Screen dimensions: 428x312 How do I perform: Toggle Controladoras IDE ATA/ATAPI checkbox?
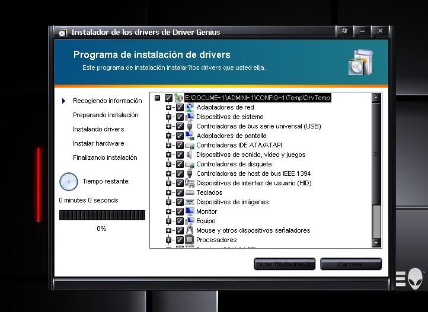pyautogui.click(x=180, y=145)
